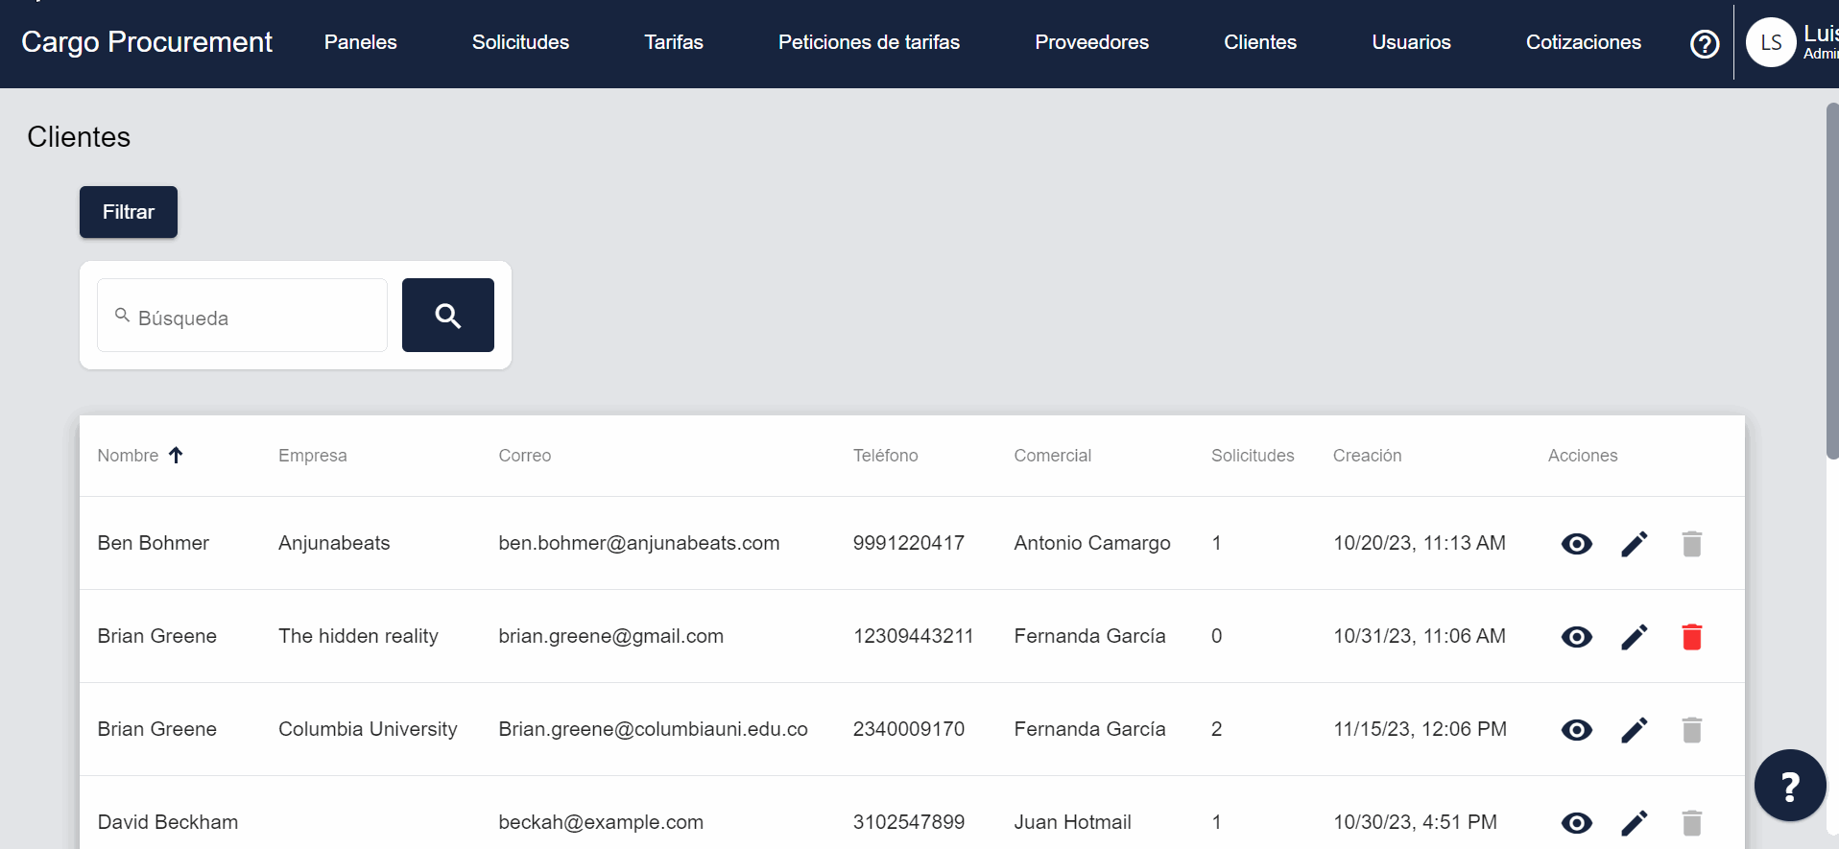View Brian Greene gmail client eye icon
The height and width of the screenshot is (849, 1839).
1576,637
